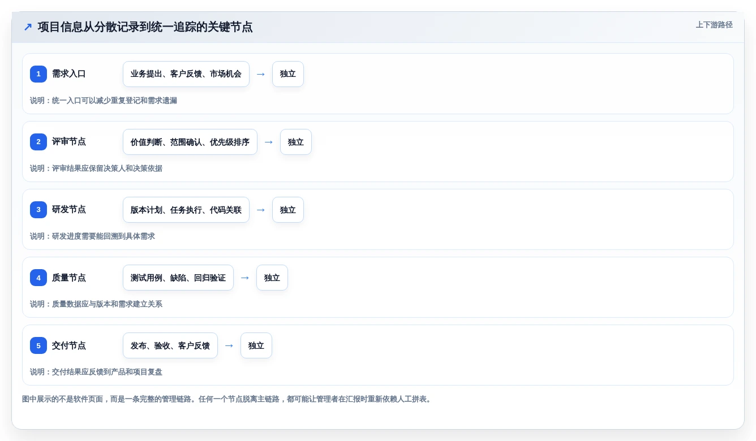The height and width of the screenshot is (441, 756).
Task: Click the arrow in the 交付节点 row
Action: (229, 345)
